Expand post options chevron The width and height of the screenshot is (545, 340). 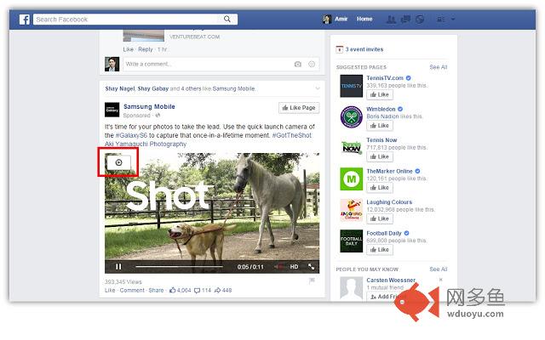click(318, 88)
